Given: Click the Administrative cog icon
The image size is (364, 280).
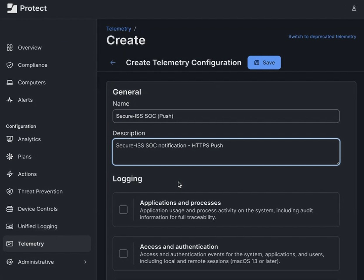Looking at the screenshot, I should (x=10, y=262).
